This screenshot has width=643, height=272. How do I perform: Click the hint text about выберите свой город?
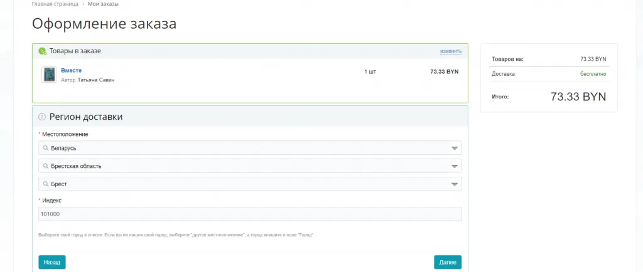(x=176, y=235)
